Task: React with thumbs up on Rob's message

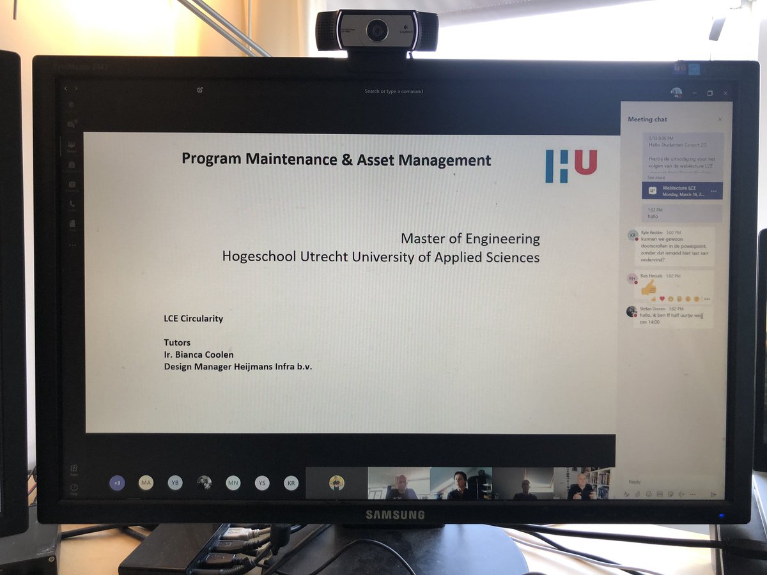Action: (653, 298)
